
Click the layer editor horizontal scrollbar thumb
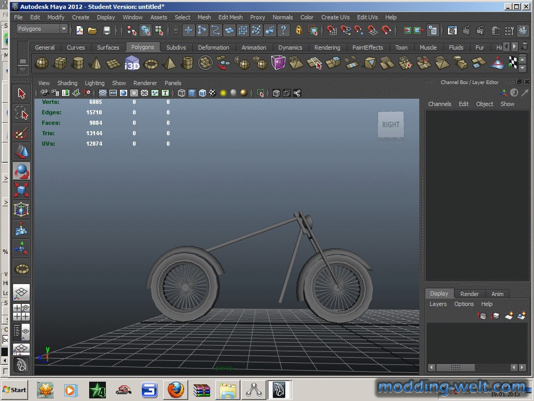455,367
